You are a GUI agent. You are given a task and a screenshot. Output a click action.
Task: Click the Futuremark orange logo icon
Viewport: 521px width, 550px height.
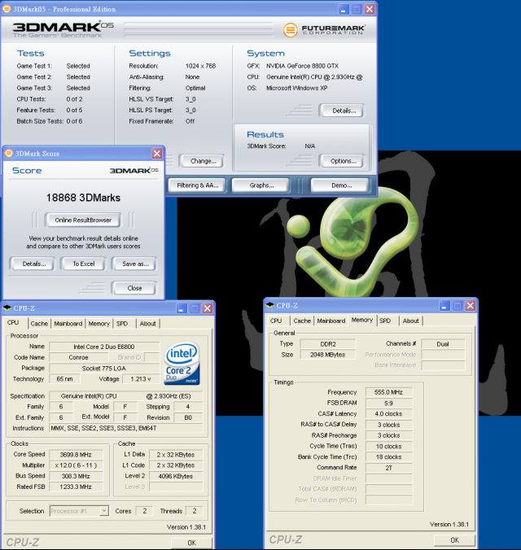(x=291, y=30)
